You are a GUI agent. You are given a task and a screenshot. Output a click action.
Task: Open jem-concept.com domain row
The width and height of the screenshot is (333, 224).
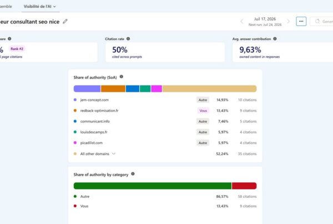[x=165, y=99]
